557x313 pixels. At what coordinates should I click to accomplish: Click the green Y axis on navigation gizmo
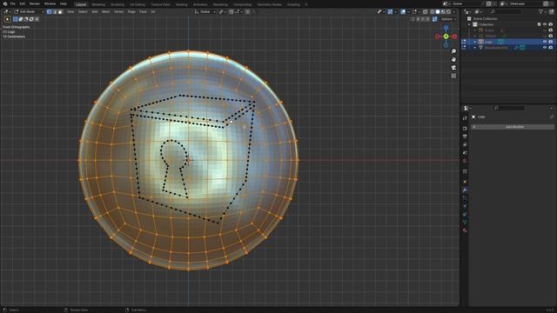pos(446,37)
